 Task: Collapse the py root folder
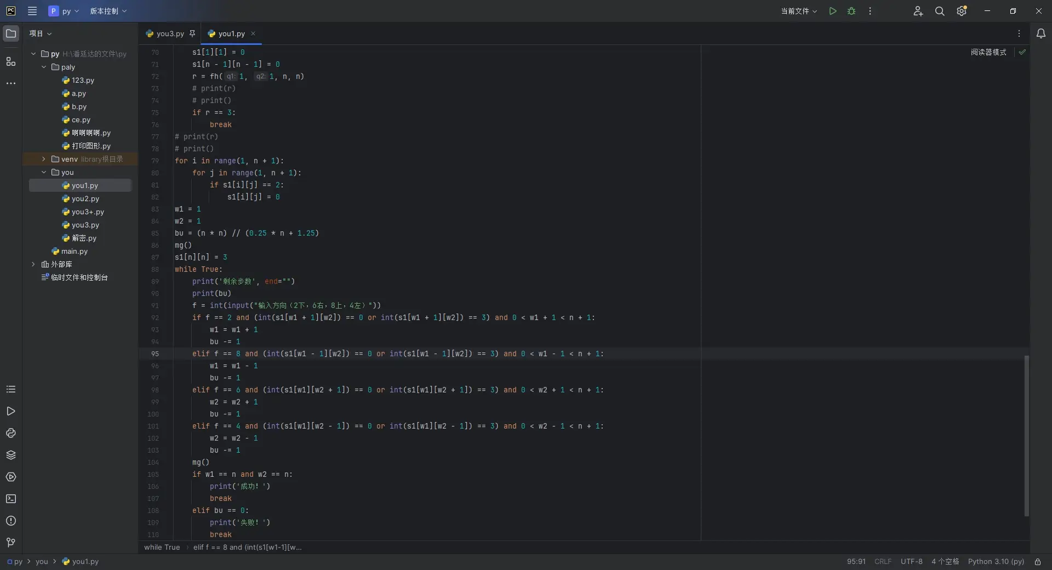(33, 54)
